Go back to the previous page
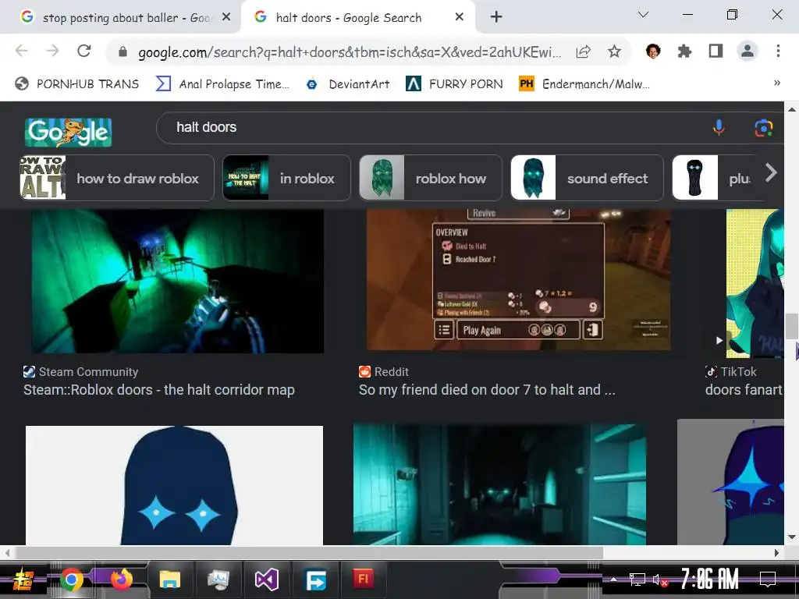 (21, 51)
